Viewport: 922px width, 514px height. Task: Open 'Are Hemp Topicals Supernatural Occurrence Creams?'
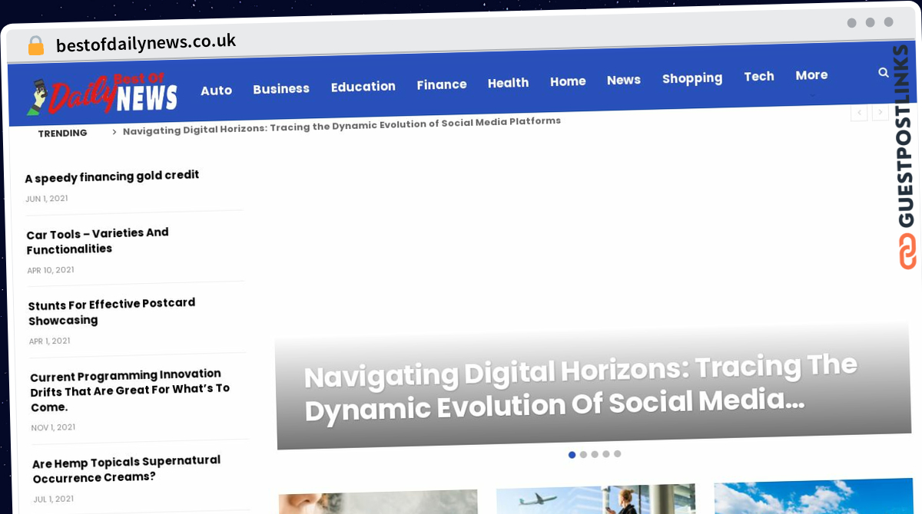point(127,469)
